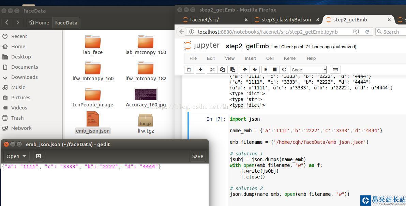Select the emb_json.json file
406x206 pixels.
click(x=93, y=123)
